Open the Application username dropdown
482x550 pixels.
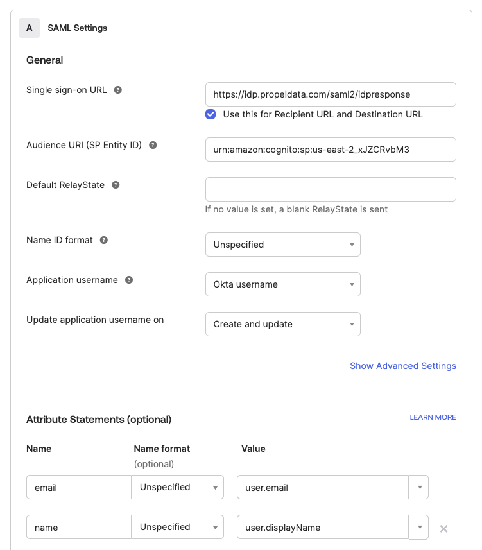click(x=282, y=284)
